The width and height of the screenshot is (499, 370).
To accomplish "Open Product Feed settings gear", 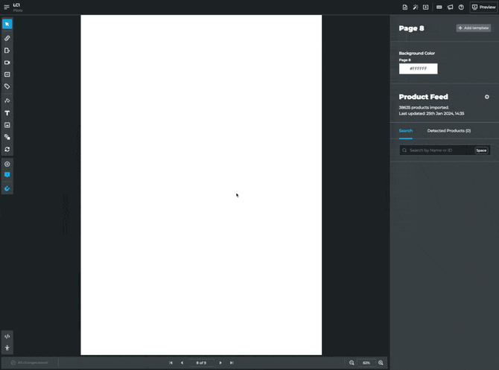I will tap(487, 97).
